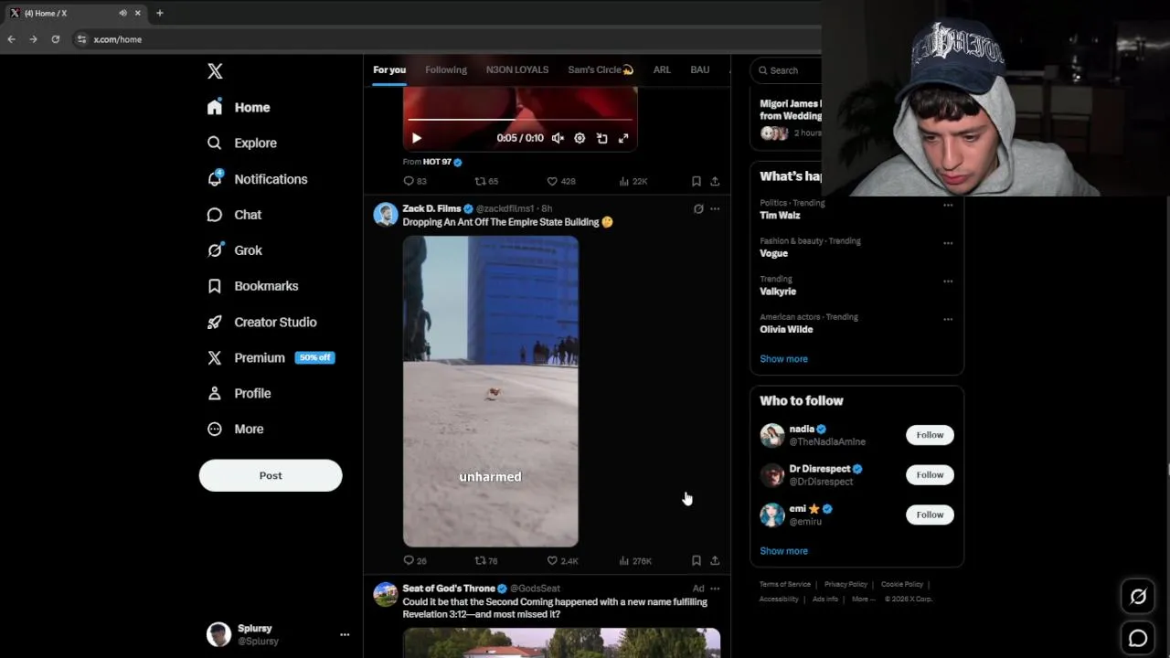Open Explore from the sidebar

point(242,143)
